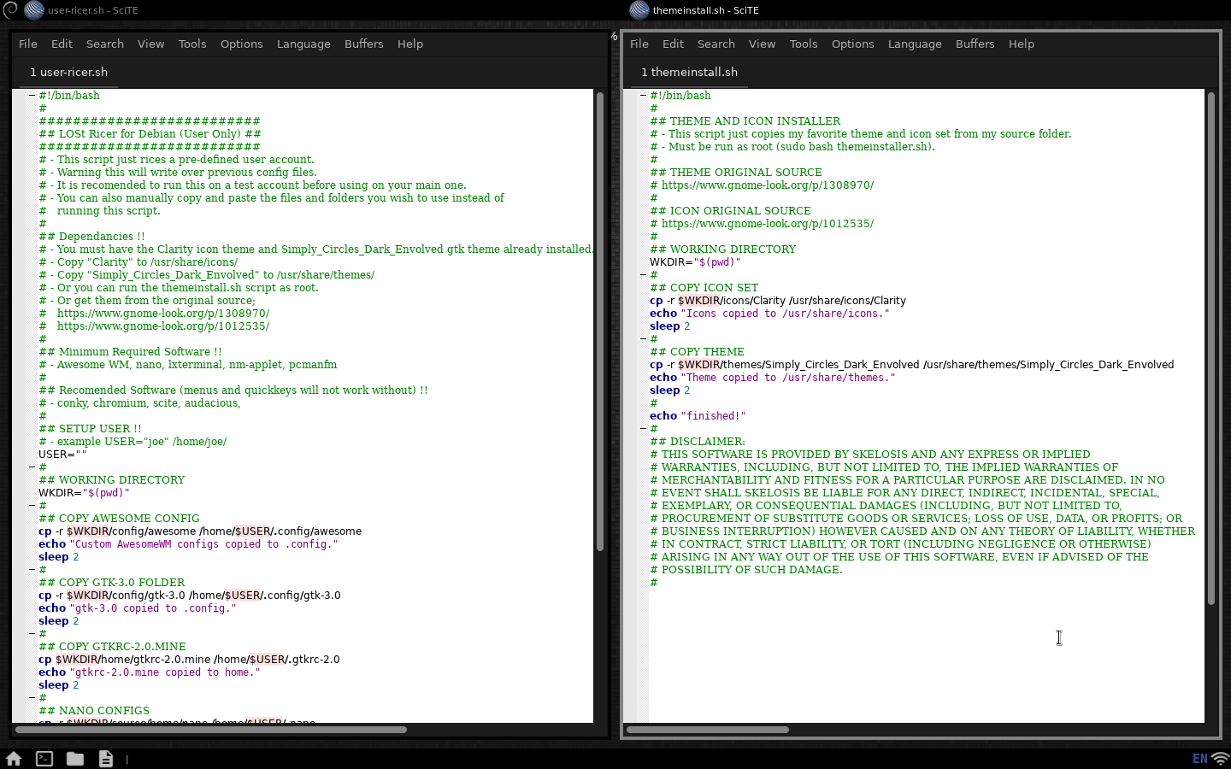Screen dimensions: 1231x769
Task: Collapse the fold above the DISCLAIMER section
Action: pos(643,429)
